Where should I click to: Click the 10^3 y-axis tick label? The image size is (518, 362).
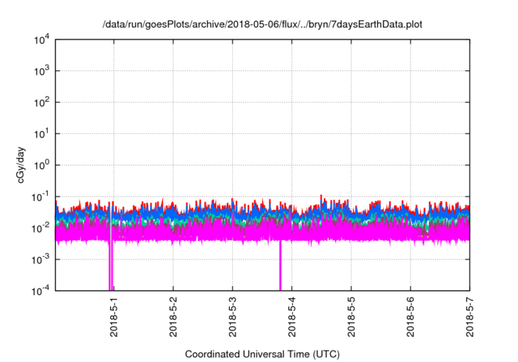(41, 71)
